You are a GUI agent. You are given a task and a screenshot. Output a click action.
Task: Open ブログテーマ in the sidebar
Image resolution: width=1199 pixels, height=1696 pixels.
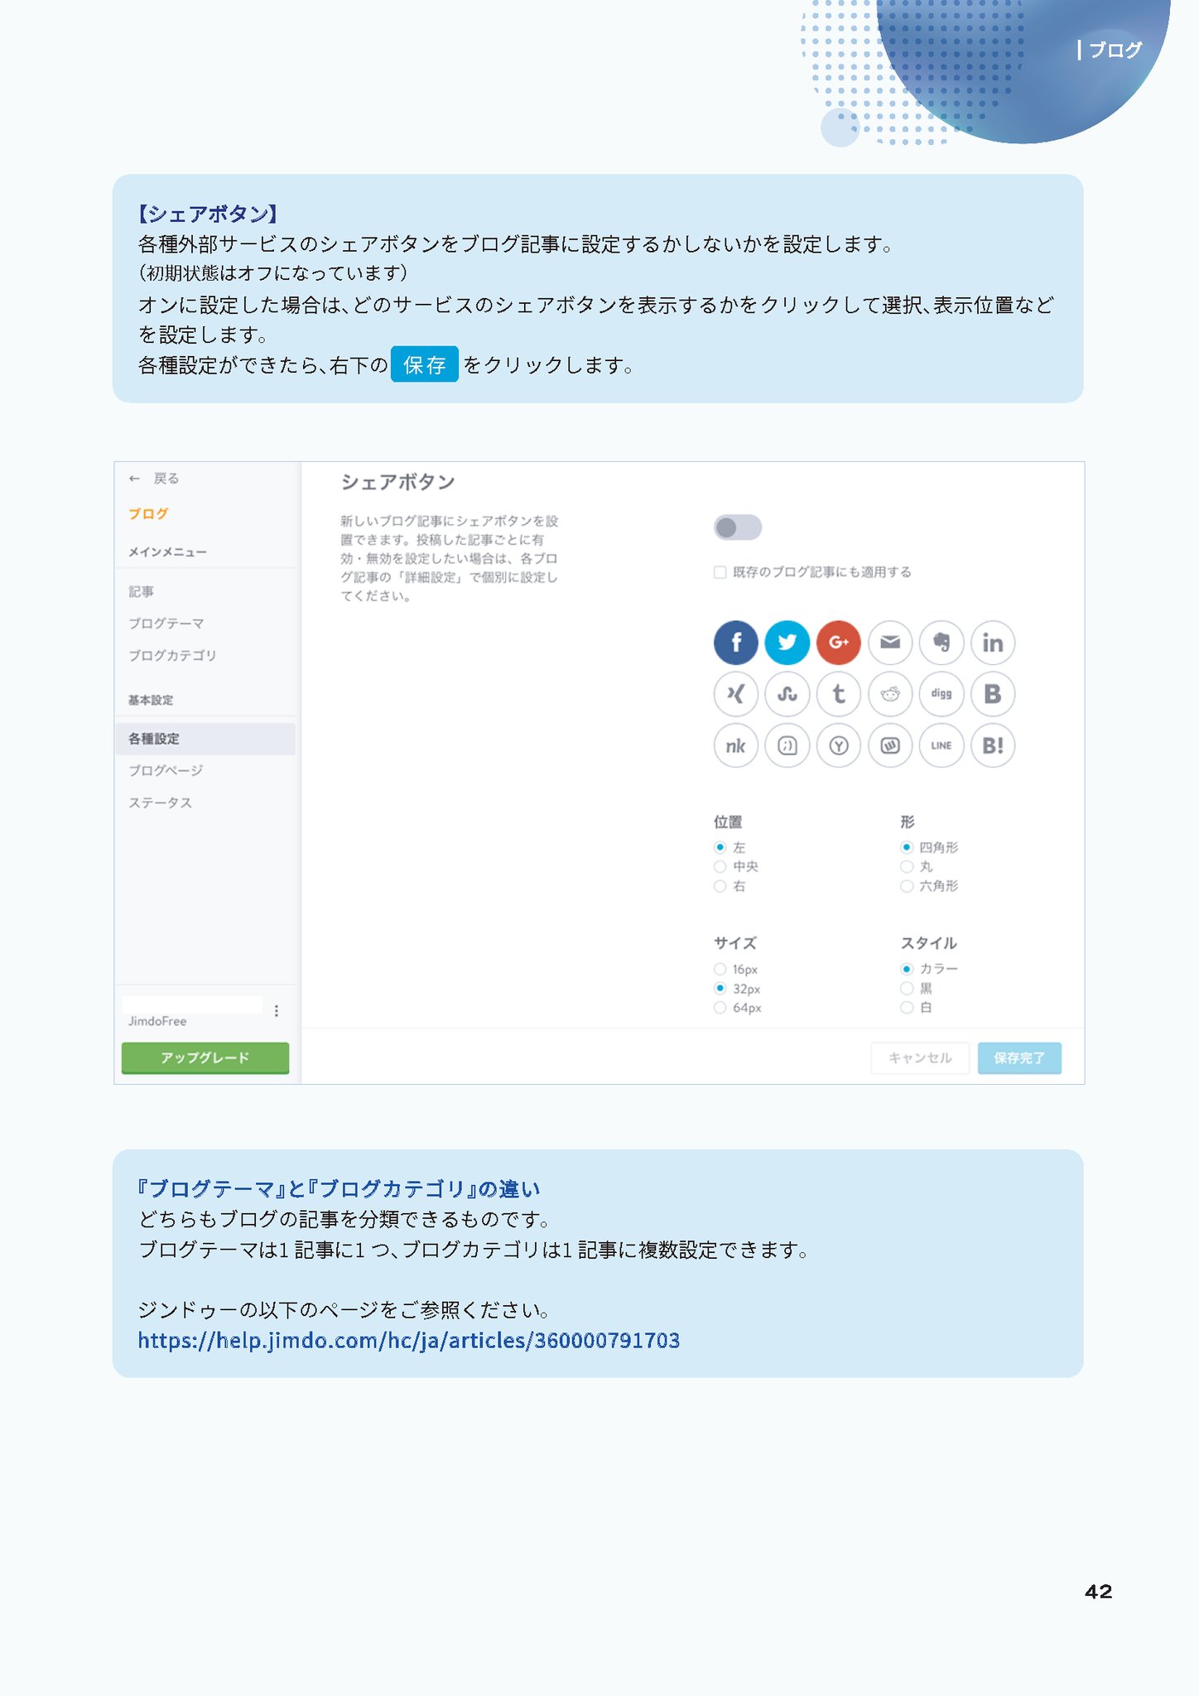166,624
